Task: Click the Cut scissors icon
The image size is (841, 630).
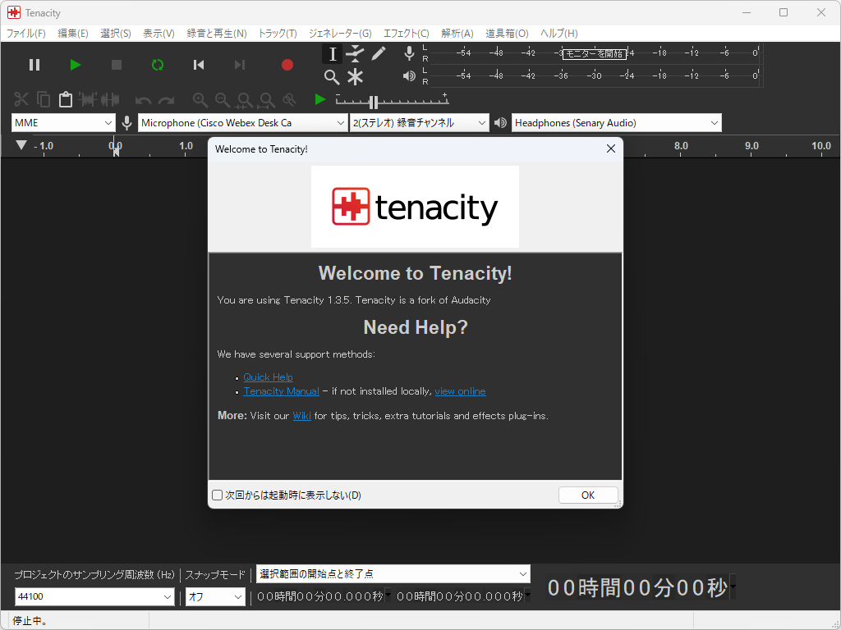Action: 21,99
